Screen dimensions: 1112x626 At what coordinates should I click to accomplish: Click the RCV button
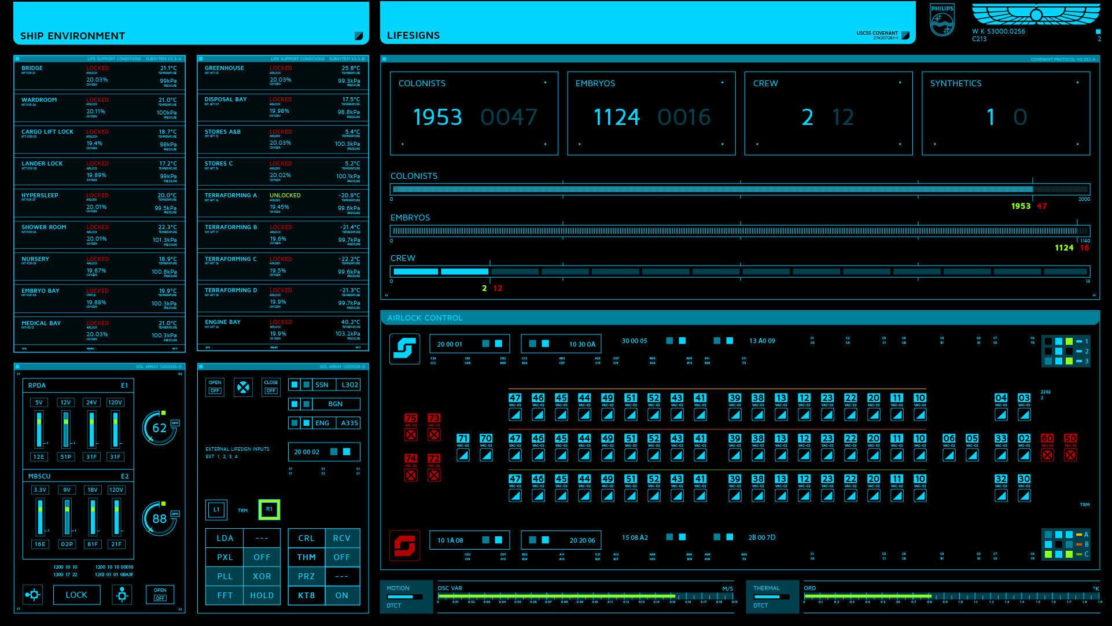pyautogui.click(x=342, y=538)
